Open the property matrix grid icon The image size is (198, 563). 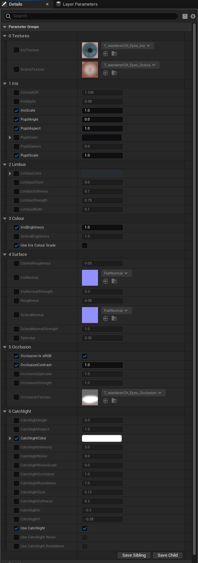click(185, 16)
